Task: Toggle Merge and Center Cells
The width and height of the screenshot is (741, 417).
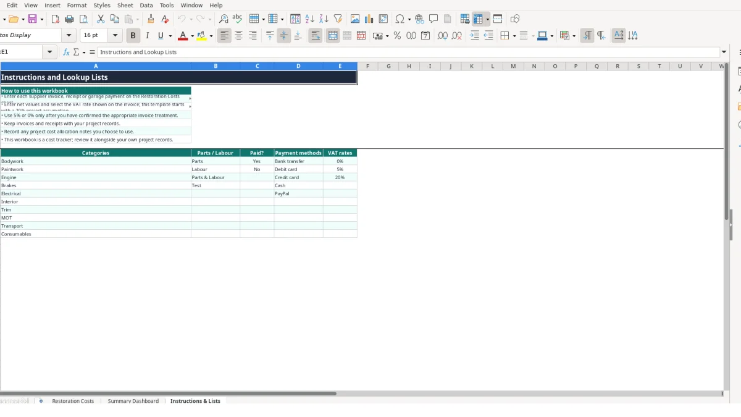Action: click(333, 36)
